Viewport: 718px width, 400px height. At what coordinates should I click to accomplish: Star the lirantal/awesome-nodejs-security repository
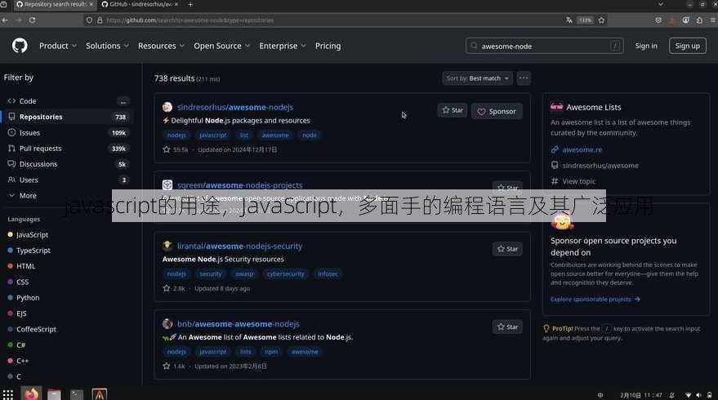click(x=507, y=249)
